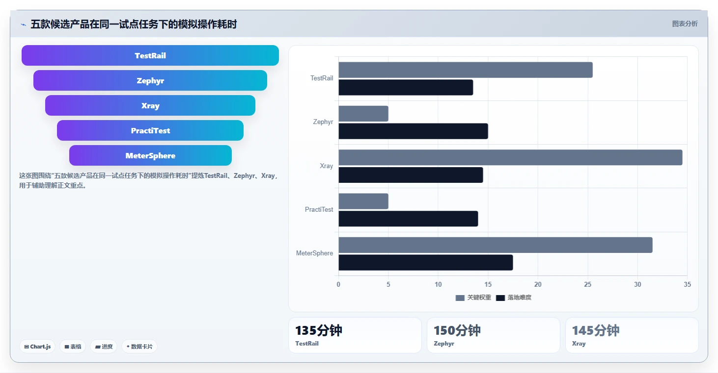Viewport: 718px width, 373px height.
Task: Click the PractiTest 落地难度 dark bar
Action: click(x=408, y=219)
